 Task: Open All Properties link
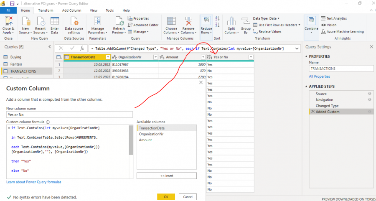pyautogui.click(x=320, y=76)
